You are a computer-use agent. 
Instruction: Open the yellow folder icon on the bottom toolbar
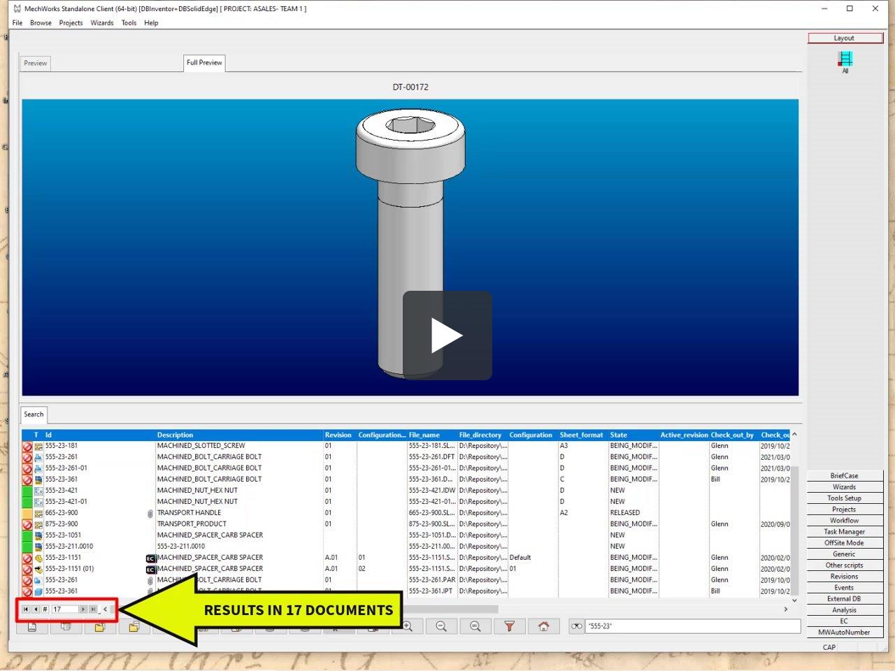(100, 626)
